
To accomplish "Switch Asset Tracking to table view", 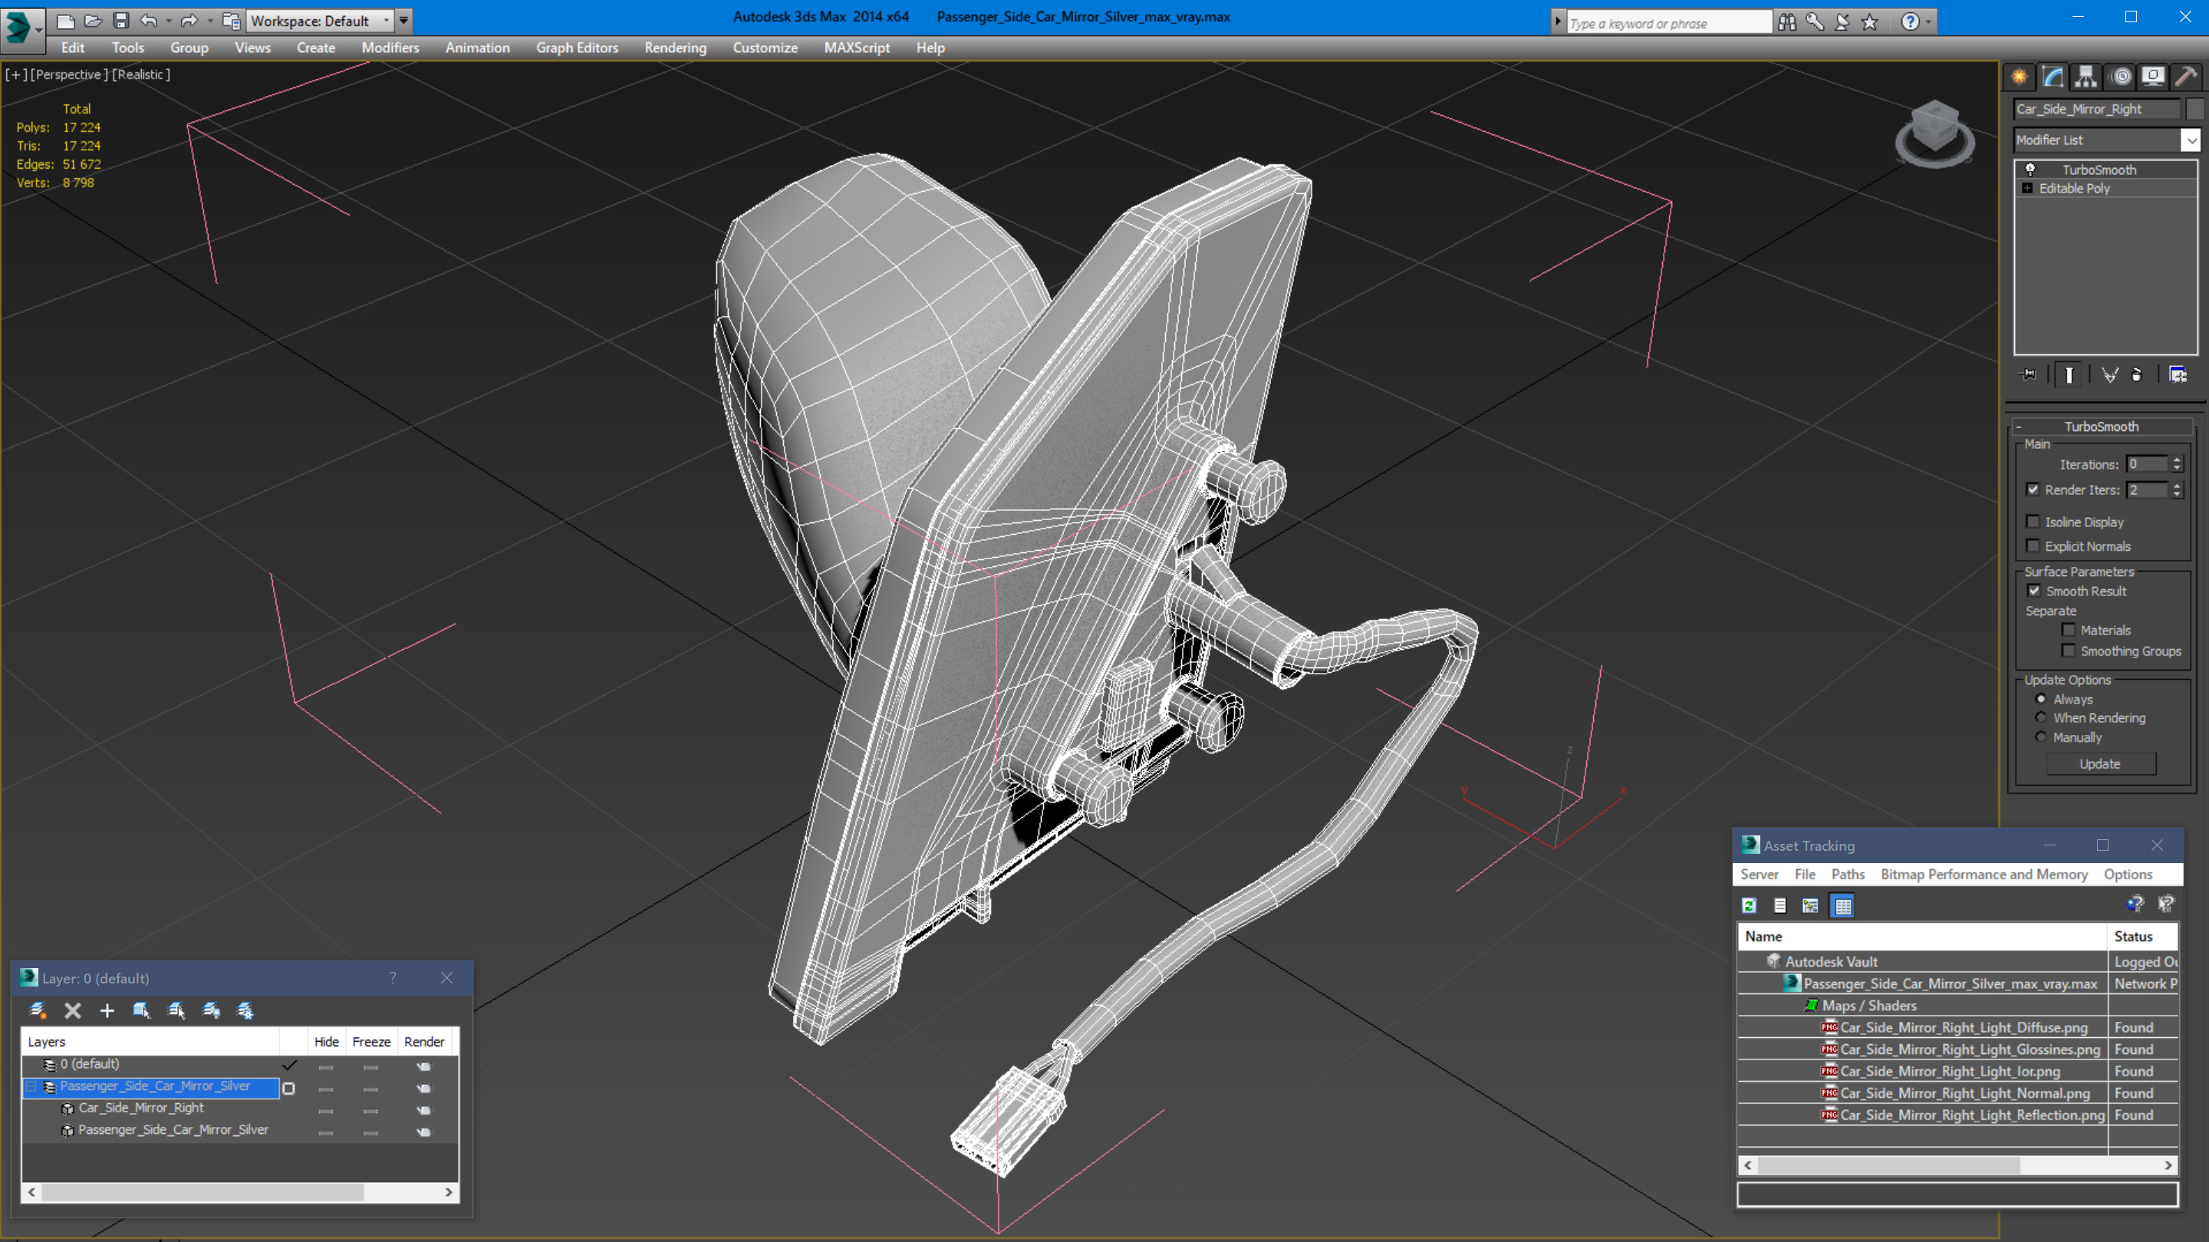I will point(1842,906).
